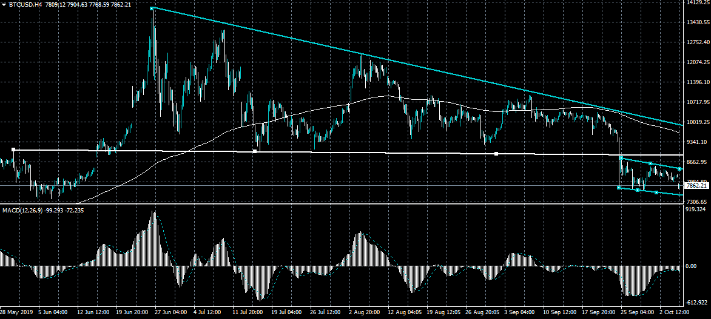Select lower short channel line's middle anchor
Screen dimensions: 711x319
638,190
